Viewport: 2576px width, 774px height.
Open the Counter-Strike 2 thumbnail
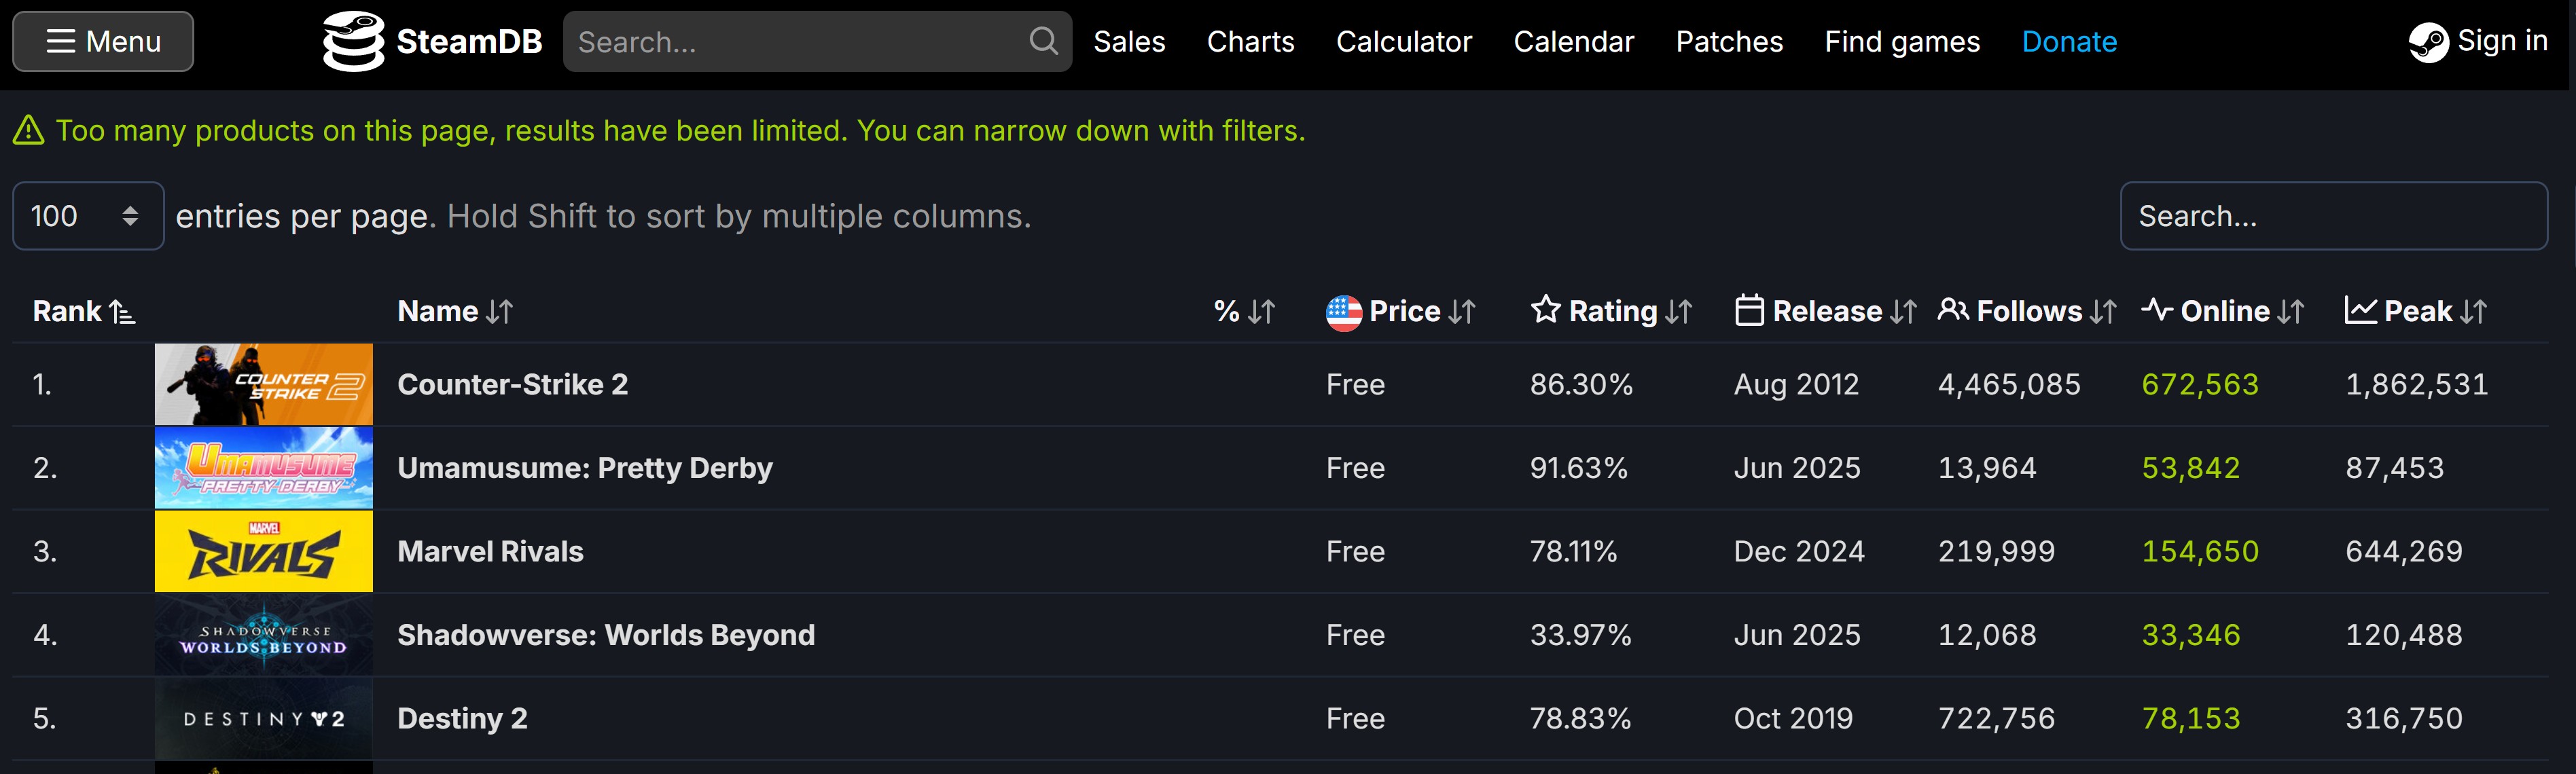pos(264,385)
